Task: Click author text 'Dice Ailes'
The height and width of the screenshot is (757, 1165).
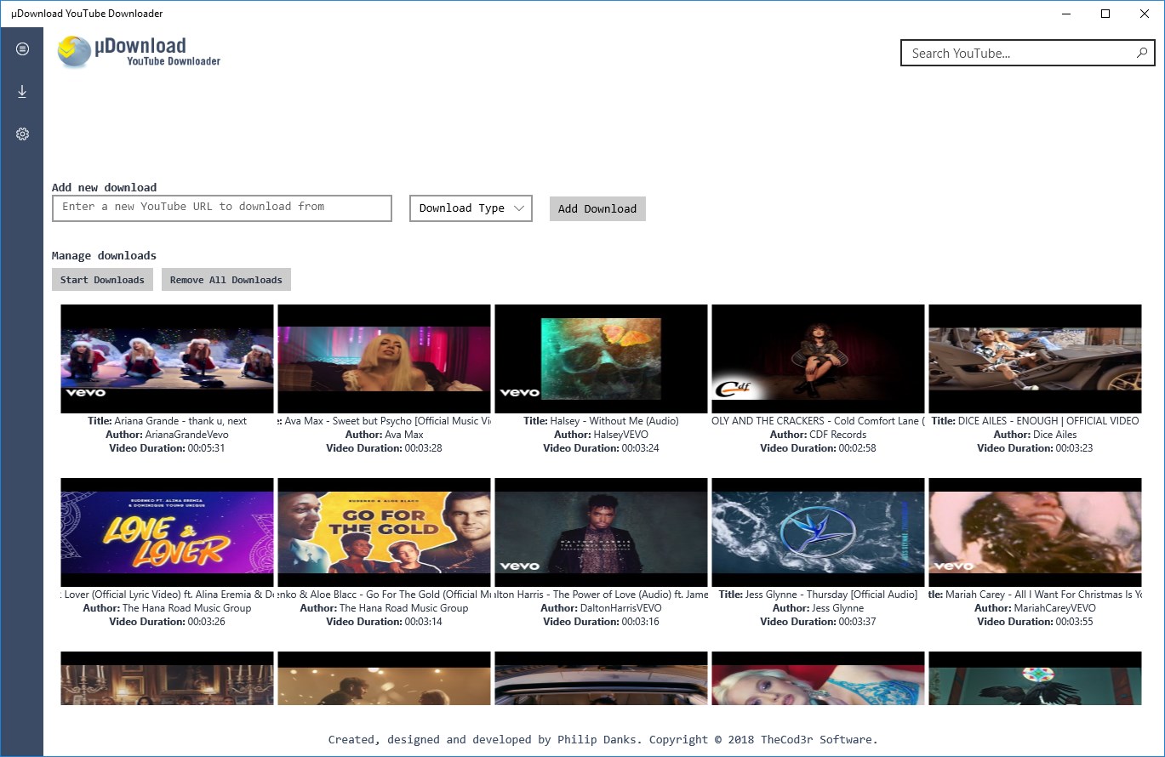Action: pos(1054,435)
